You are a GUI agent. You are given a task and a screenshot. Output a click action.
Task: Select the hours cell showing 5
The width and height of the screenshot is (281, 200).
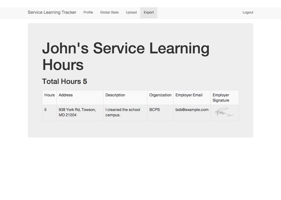coord(49,113)
